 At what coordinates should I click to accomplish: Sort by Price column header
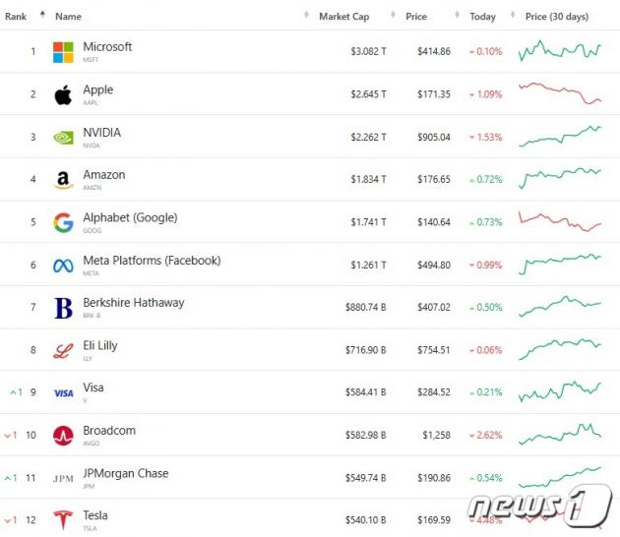(416, 17)
